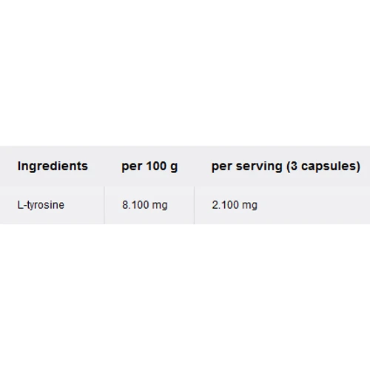
Task: Select the 2.100 mg serving value
Action: coord(235,205)
